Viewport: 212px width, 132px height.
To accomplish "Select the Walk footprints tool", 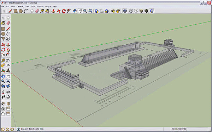I will (3, 97).
